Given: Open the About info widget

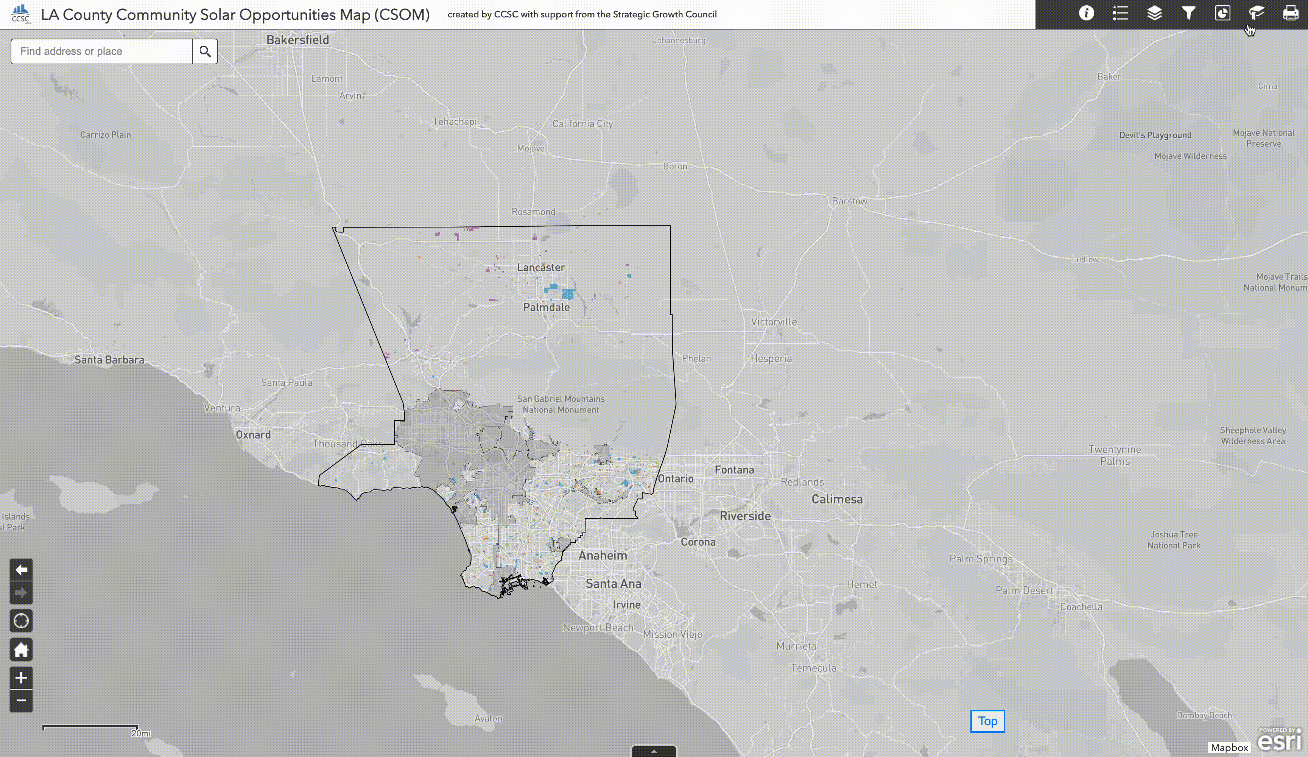Looking at the screenshot, I should click(x=1086, y=14).
